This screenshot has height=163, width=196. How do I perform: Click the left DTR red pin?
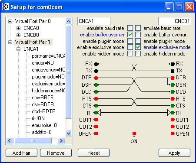96,78
